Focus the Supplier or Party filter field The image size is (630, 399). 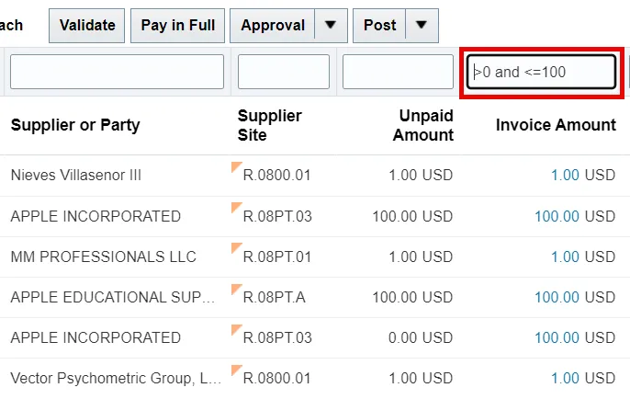[117, 72]
